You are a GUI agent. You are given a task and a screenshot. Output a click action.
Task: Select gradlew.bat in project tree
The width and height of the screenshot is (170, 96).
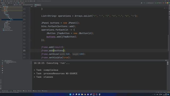pos(7,26)
